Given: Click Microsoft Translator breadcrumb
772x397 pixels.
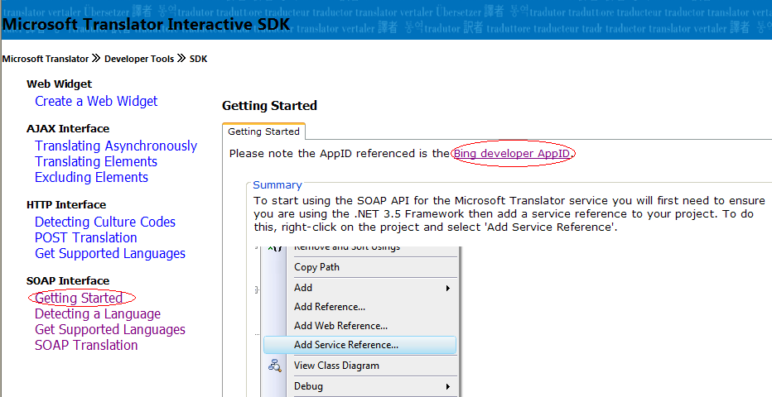Looking at the screenshot, I should click(46, 59).
